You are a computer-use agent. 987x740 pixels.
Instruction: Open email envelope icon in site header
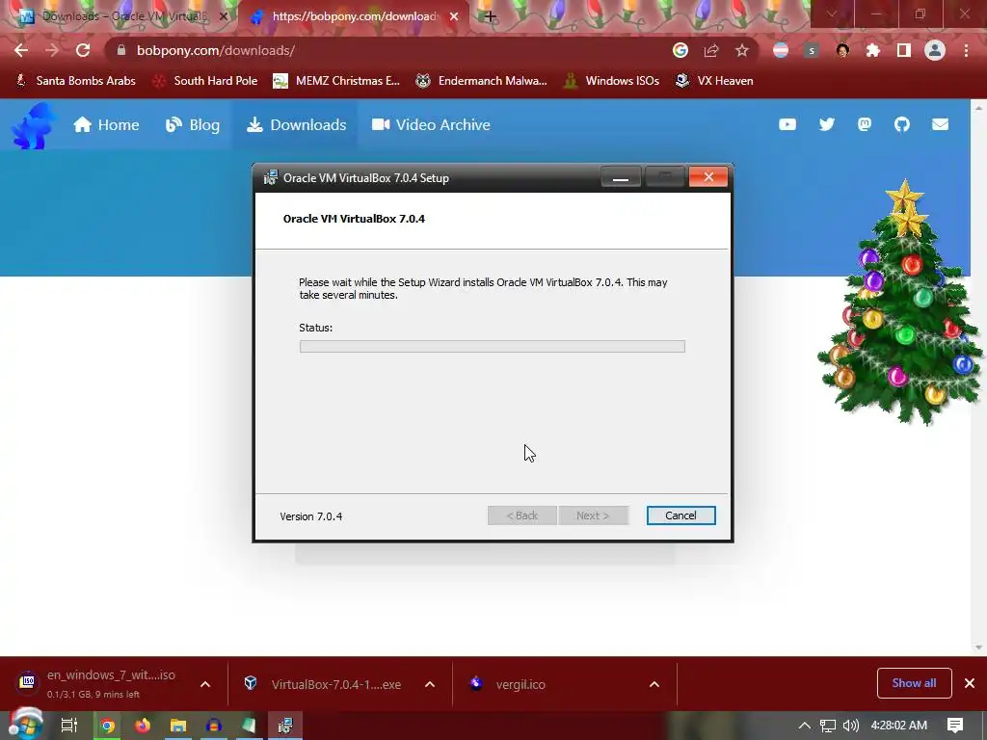click(x=940, y=124)
